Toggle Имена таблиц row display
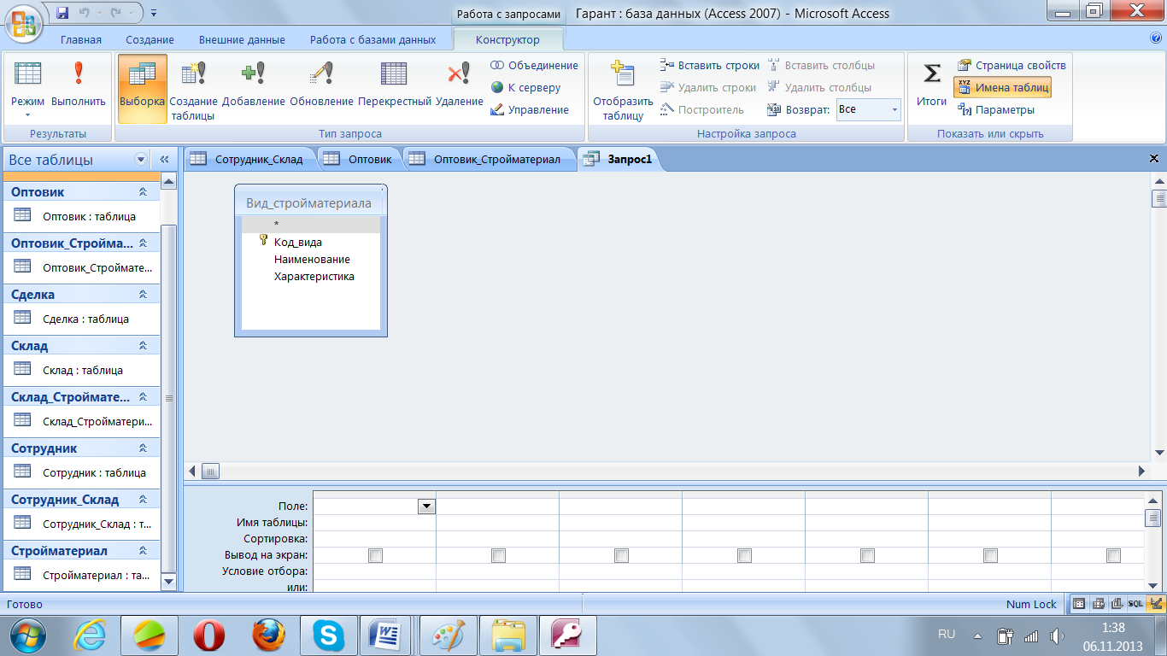 (1002, 87)
